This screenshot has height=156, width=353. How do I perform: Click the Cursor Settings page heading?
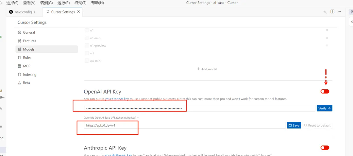click(x=32, y=22)
